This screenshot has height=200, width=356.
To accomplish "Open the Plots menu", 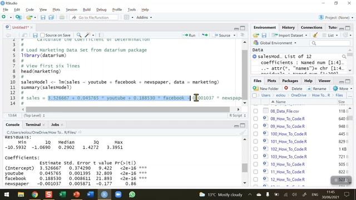I will pyautogui.click(x=56, y=9).
